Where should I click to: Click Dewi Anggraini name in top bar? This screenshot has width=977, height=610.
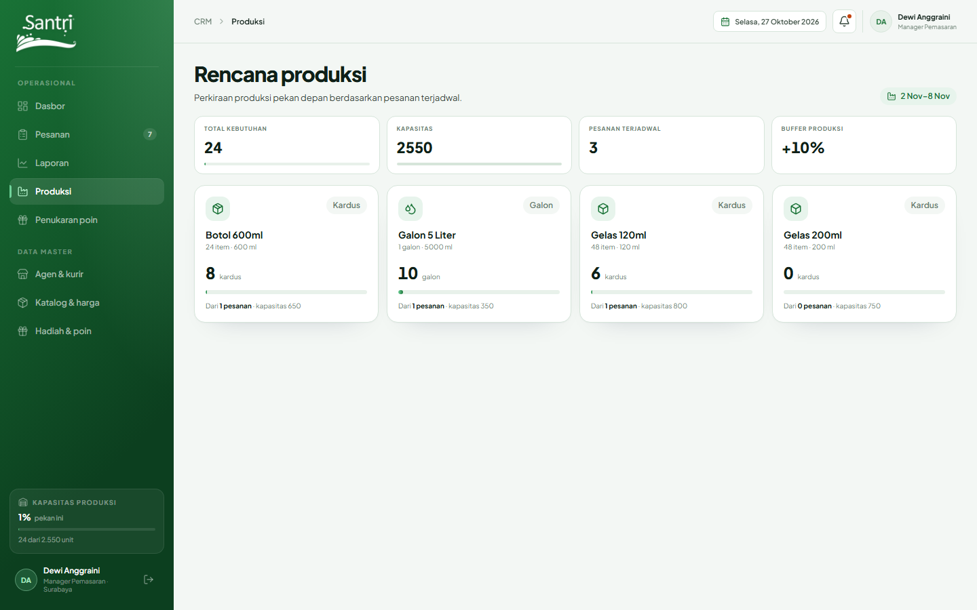point(923,17)
